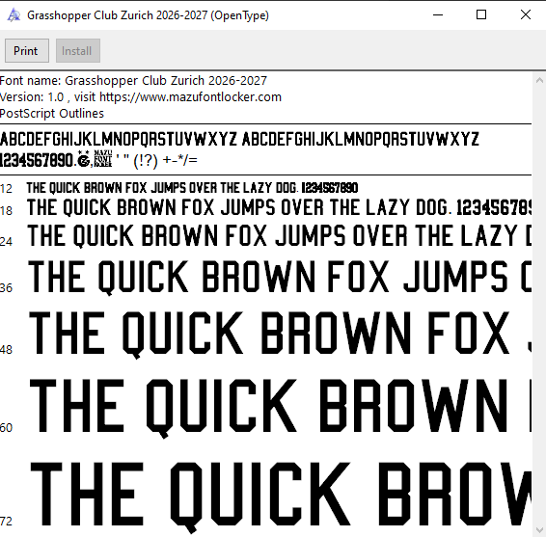Click the font viewer app icon in title bar
Image resolution: width=546 pixels, height=537 pixels.
[x=14, y=15]
